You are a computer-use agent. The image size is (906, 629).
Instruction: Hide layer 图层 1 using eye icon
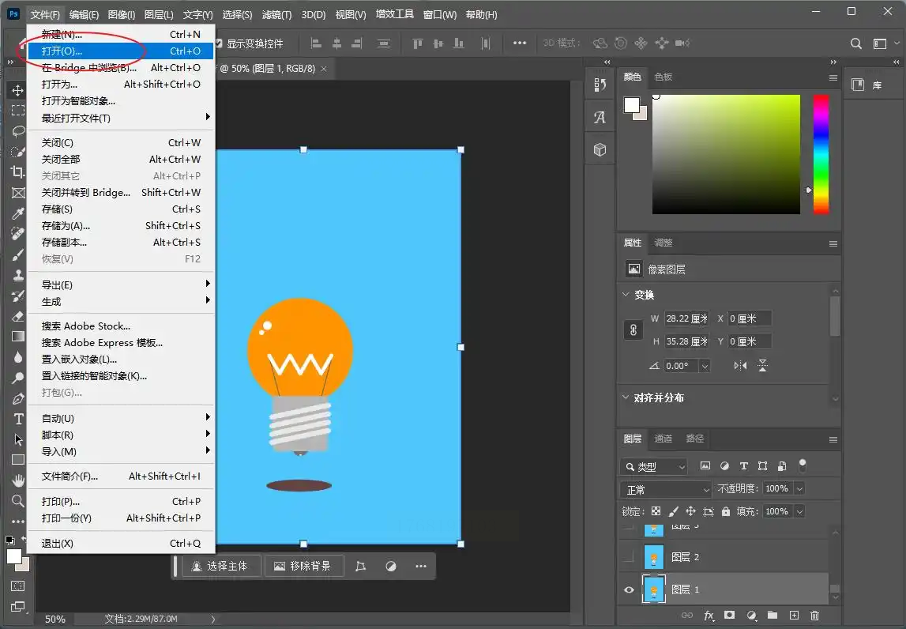629,589
